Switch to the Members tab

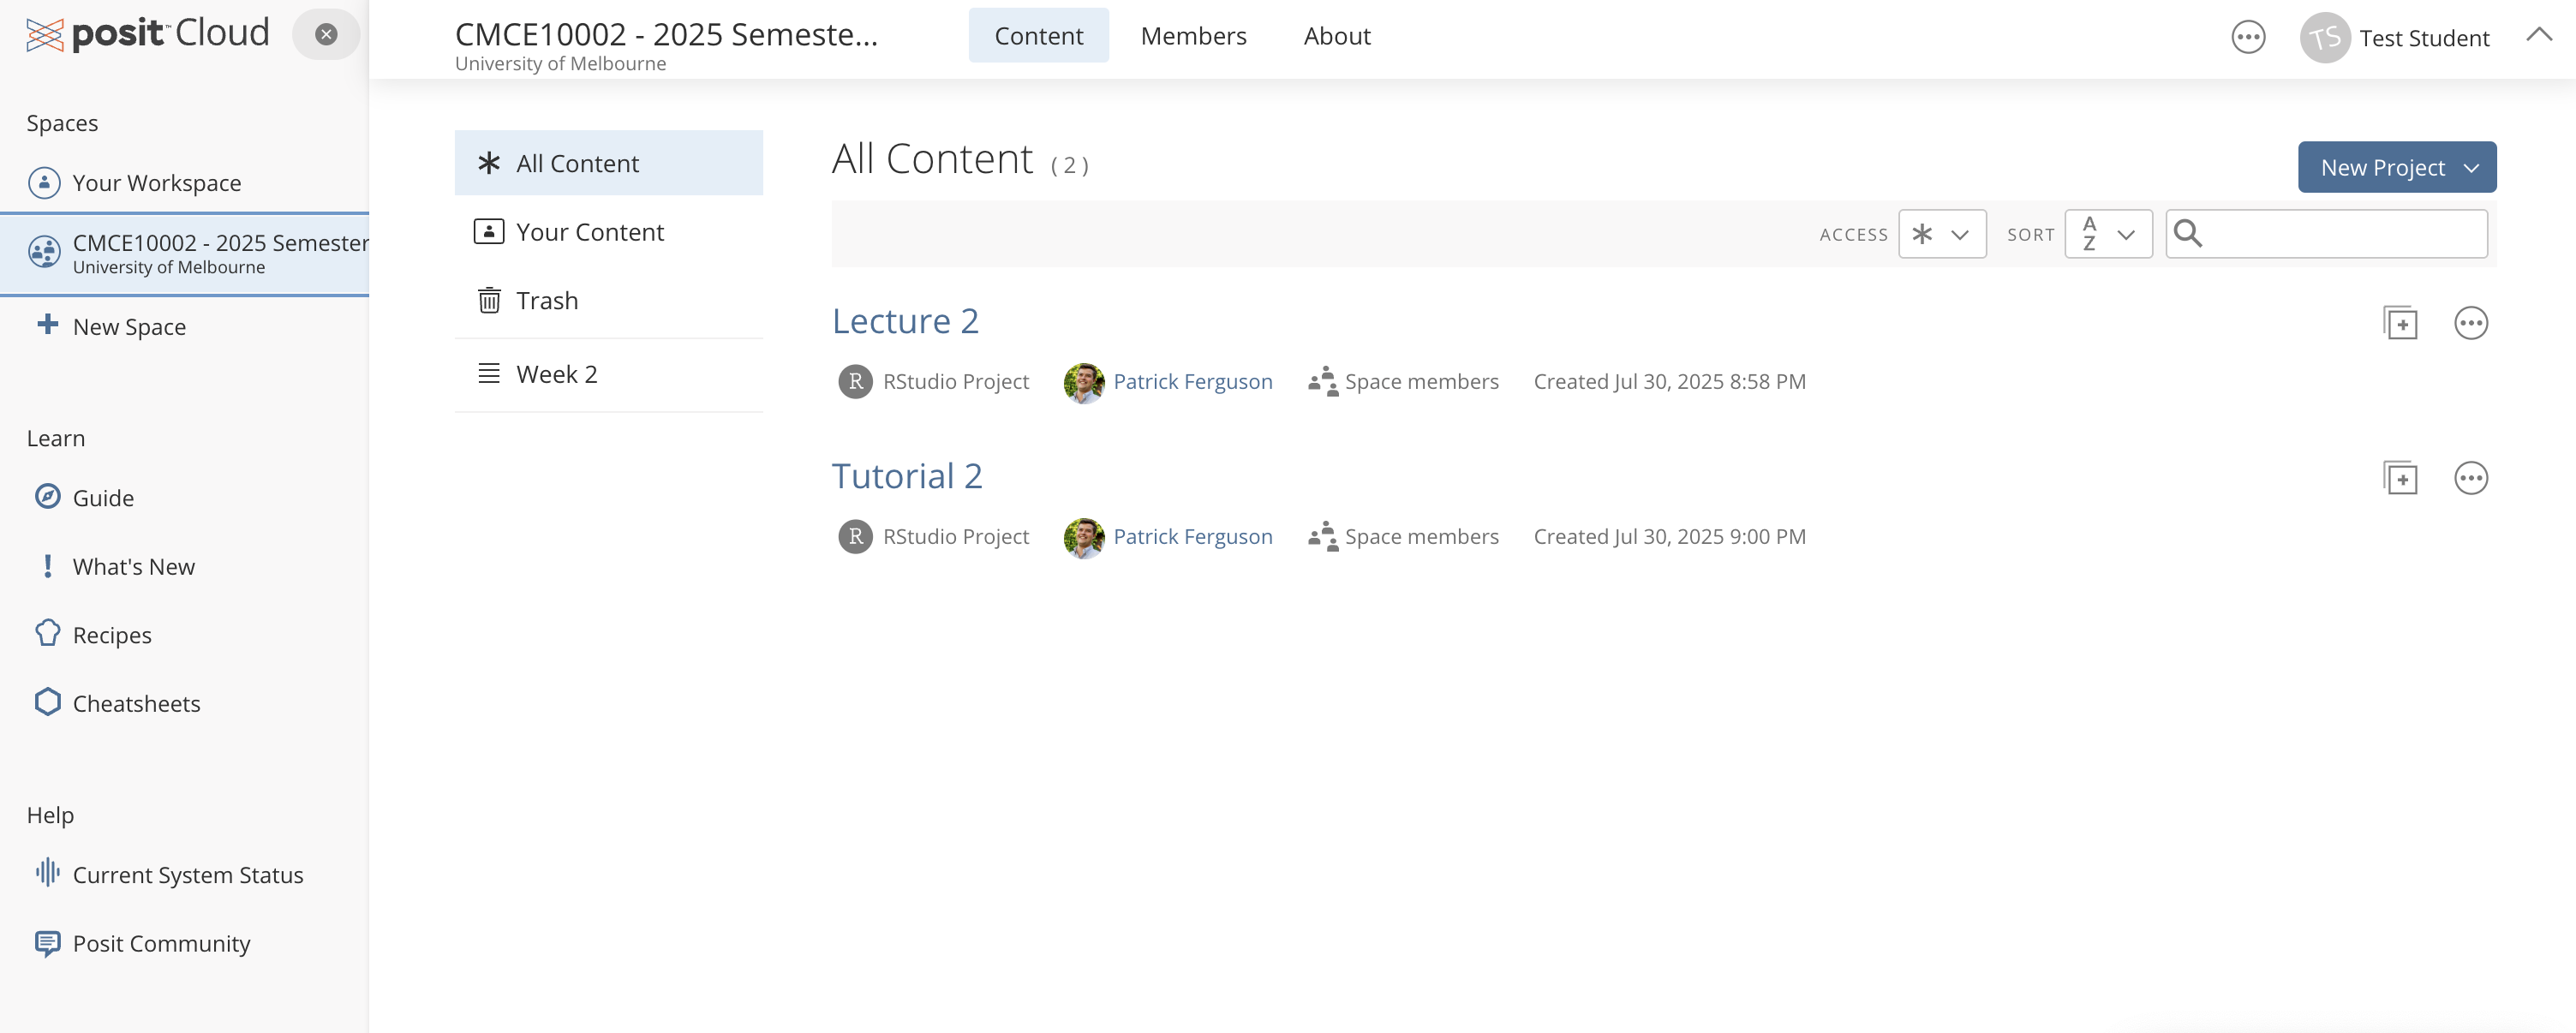click(1193, 36)
